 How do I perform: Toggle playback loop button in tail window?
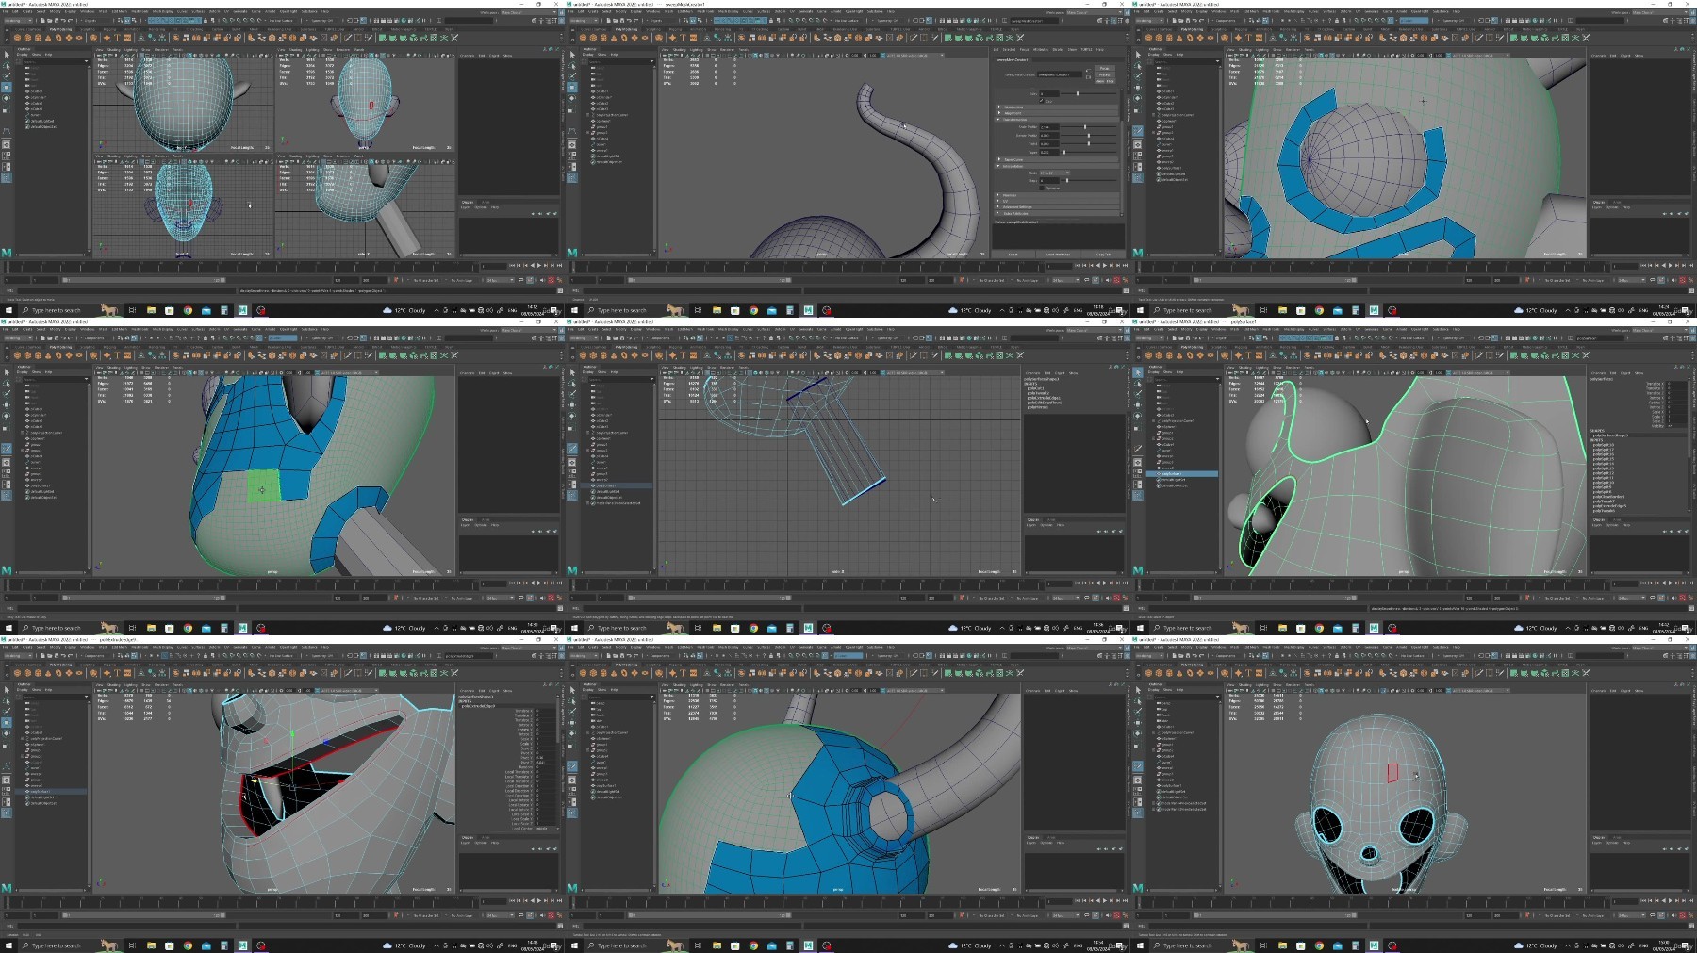click(1086, 280)
